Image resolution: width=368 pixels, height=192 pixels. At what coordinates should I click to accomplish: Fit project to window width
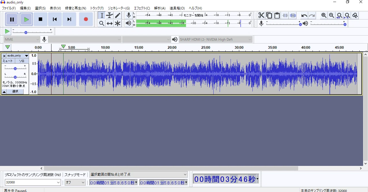347,15
